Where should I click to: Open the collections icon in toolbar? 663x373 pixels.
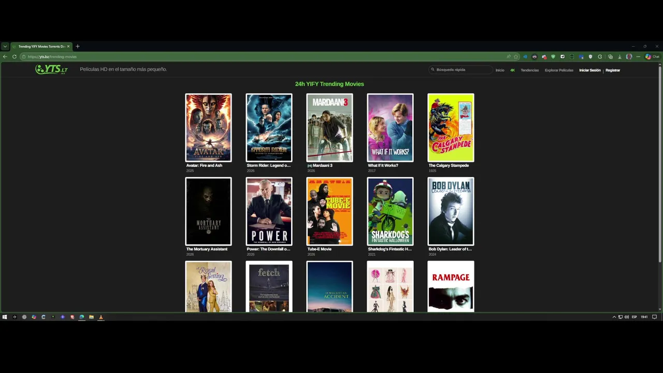click(x=610, y=56)
